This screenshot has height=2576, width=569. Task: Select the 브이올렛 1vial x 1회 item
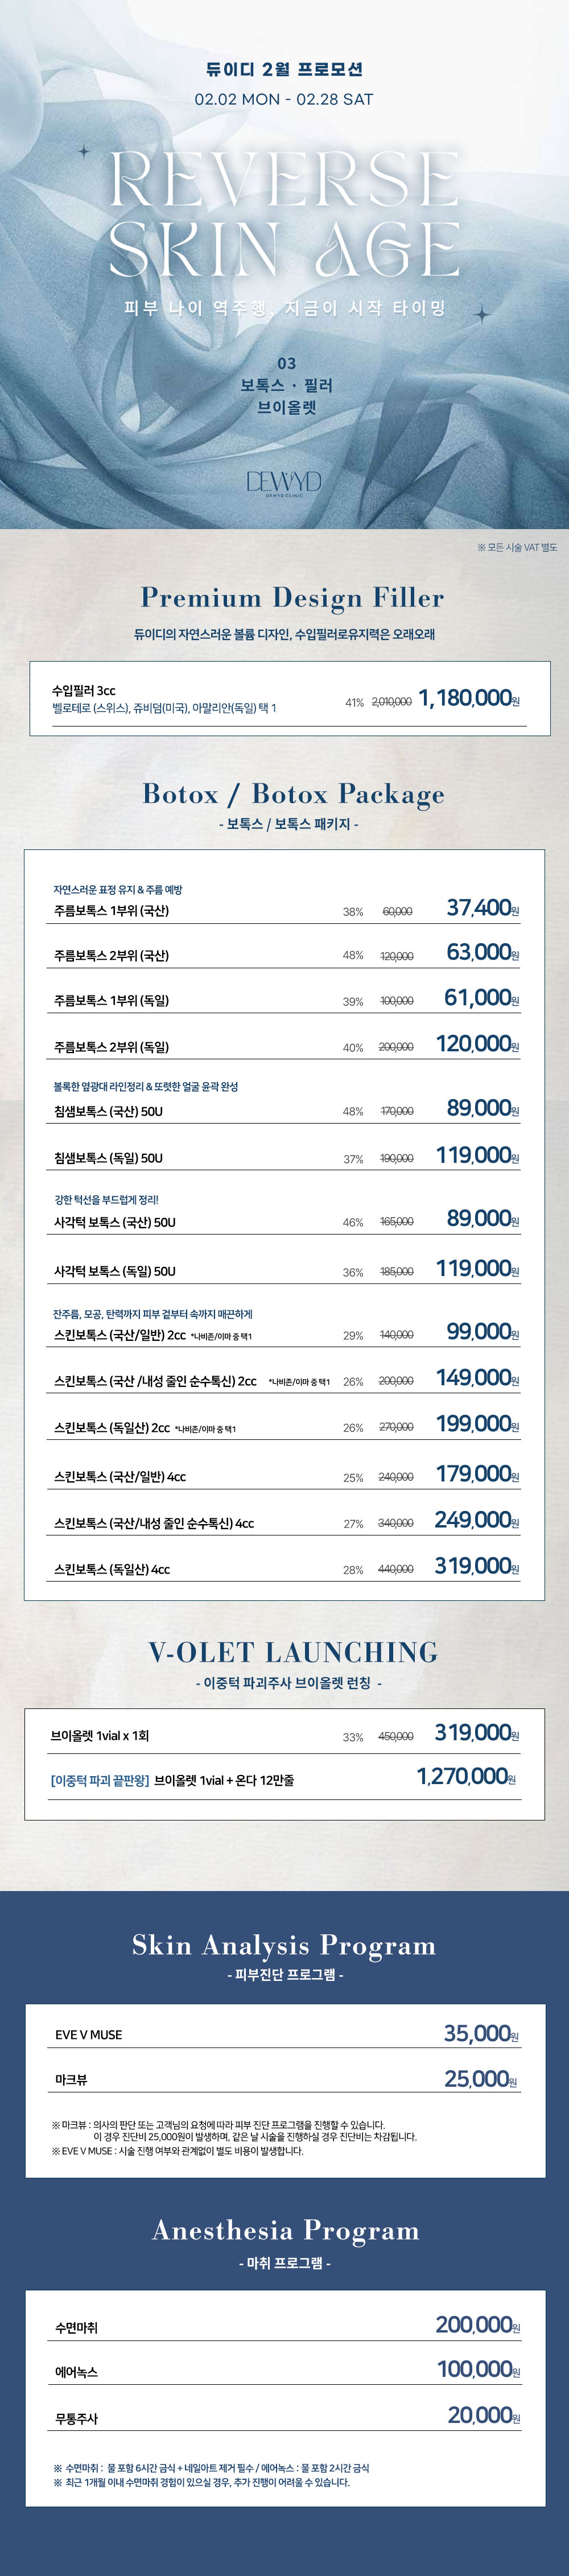[x=100, y=1735]
